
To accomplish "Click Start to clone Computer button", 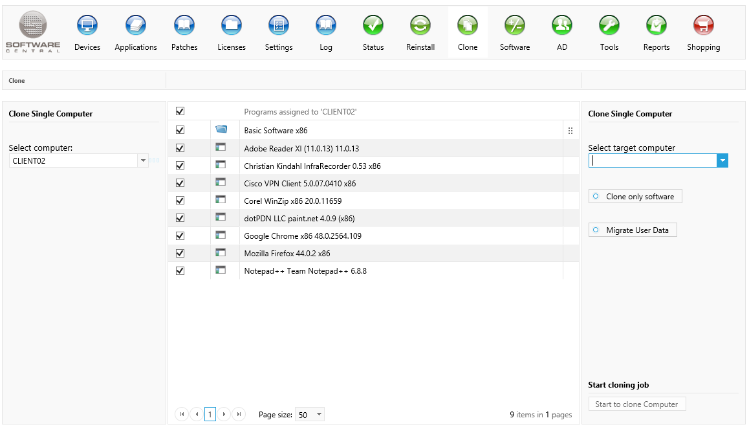I will click(636, 404).
